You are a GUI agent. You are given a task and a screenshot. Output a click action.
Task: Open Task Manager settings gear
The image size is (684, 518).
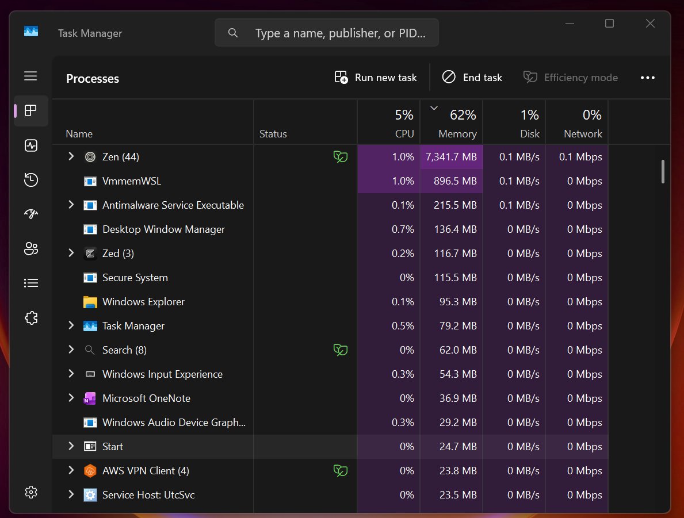(30, 492)
